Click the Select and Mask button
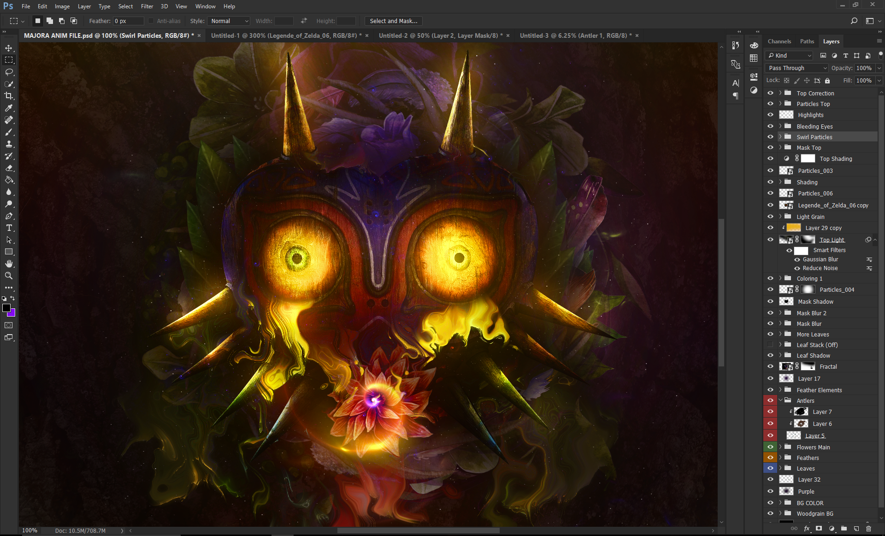885x536 pixels. [393, 21]
